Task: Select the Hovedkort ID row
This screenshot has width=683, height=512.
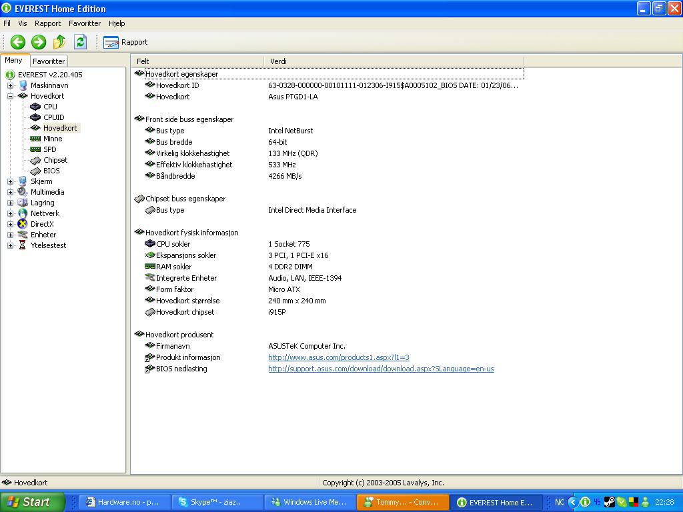Action: tap(328, 85)
